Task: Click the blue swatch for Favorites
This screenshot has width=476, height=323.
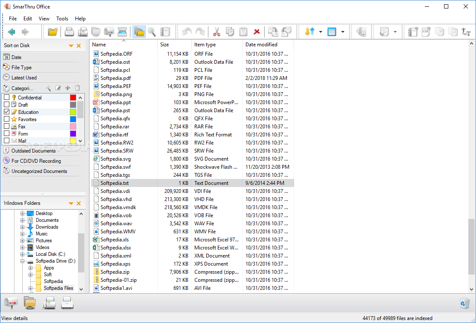Action: tap(73, 119)
